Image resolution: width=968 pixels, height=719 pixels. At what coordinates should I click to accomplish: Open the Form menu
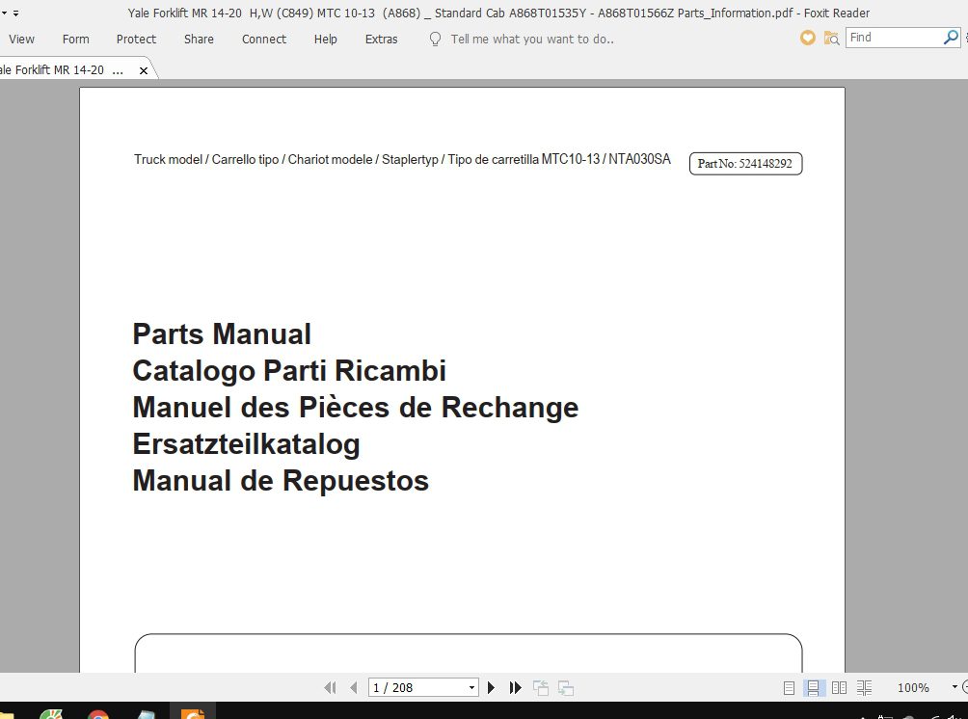point(76,39)
